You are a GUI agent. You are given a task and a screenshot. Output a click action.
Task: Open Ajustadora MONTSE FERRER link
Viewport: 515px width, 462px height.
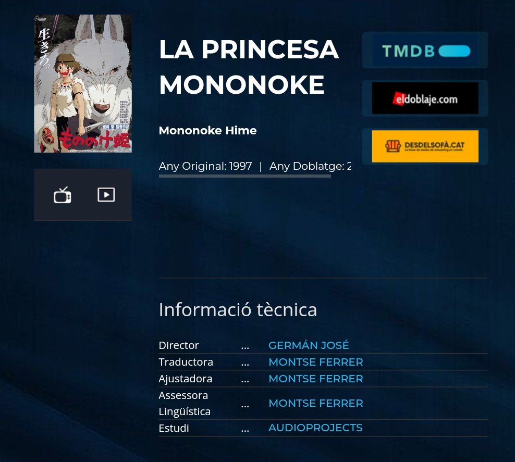(316, 379)
